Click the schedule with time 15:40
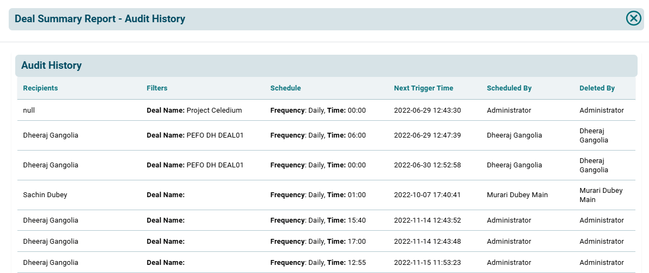This screenshot has height=273, width=649. [x=318, y=220]
